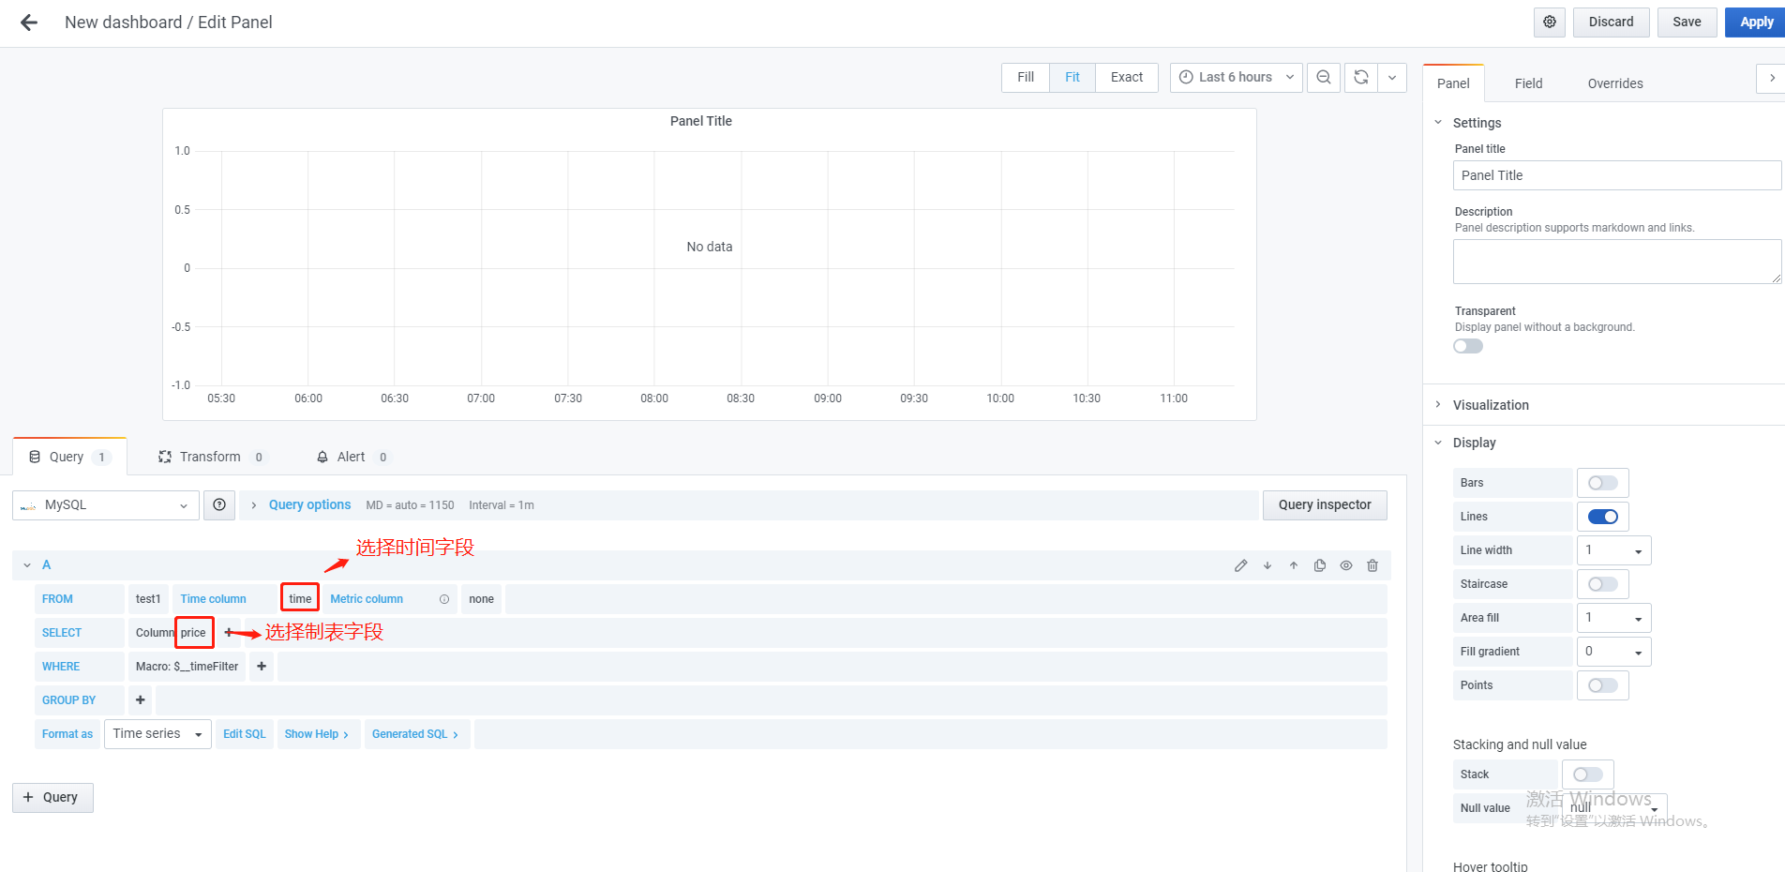Viewport: 1785px width, 872px height.
Task: Expand Generated SQL
Action: pyautogui.click(x=416, y=734)
